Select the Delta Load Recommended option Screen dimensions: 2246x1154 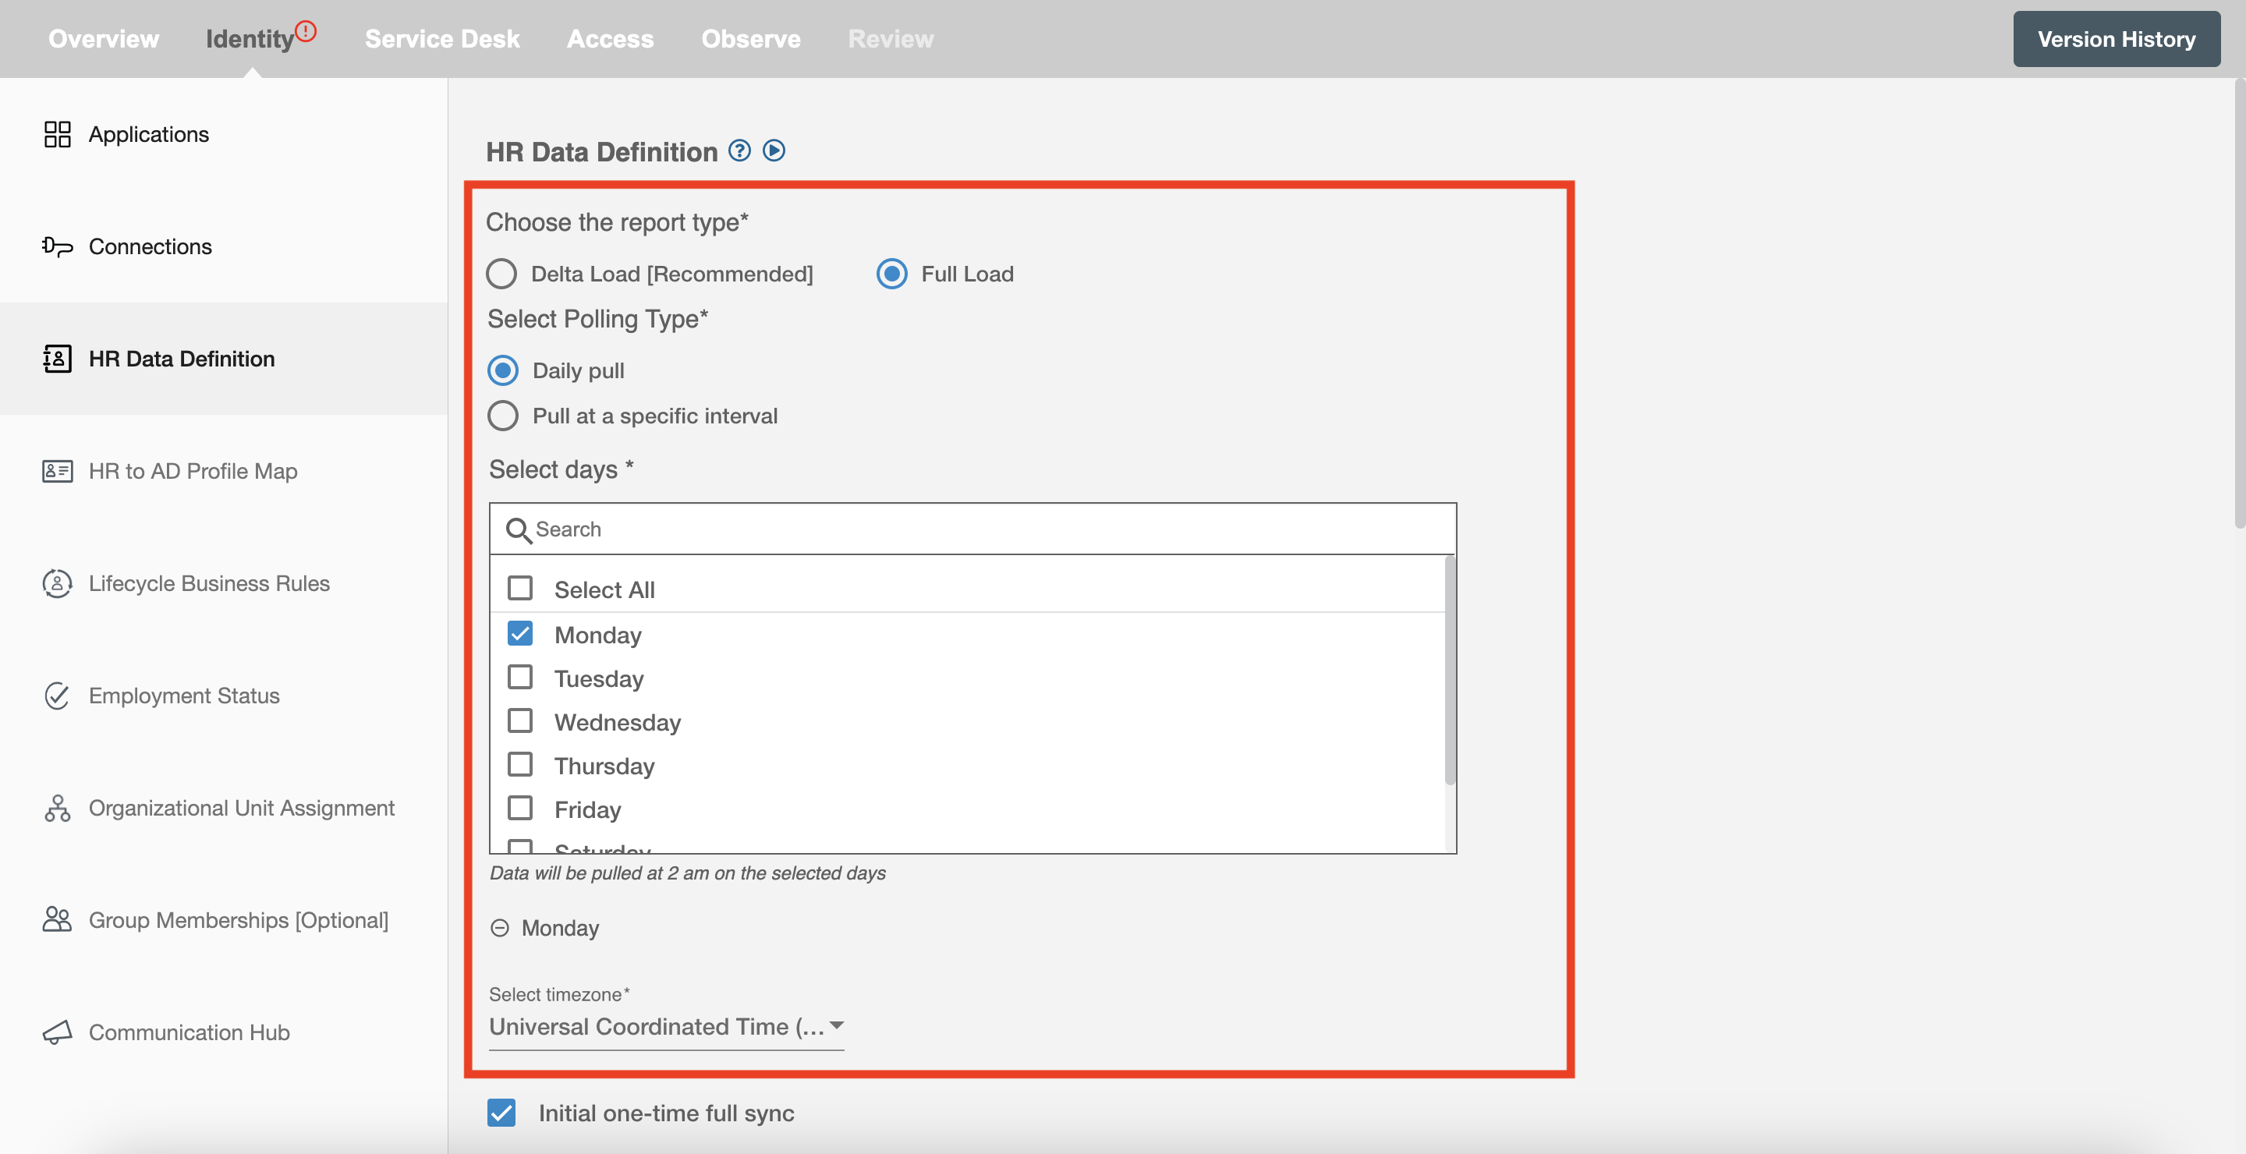[502, 272]
